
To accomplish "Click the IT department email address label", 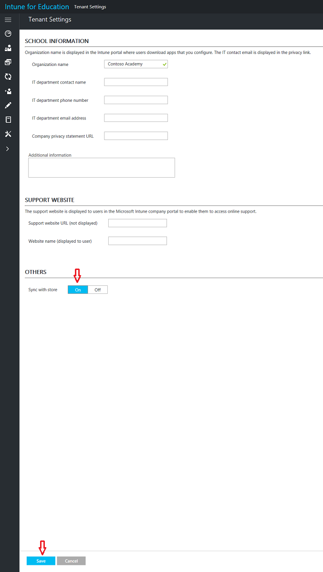I will point(59,118).
